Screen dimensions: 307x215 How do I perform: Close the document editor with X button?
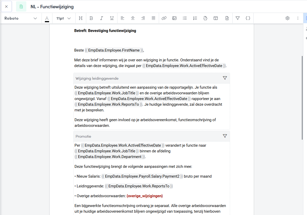tap(6, 7)
